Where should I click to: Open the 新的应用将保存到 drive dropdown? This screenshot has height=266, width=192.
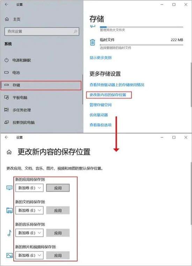tap(29, 188)
